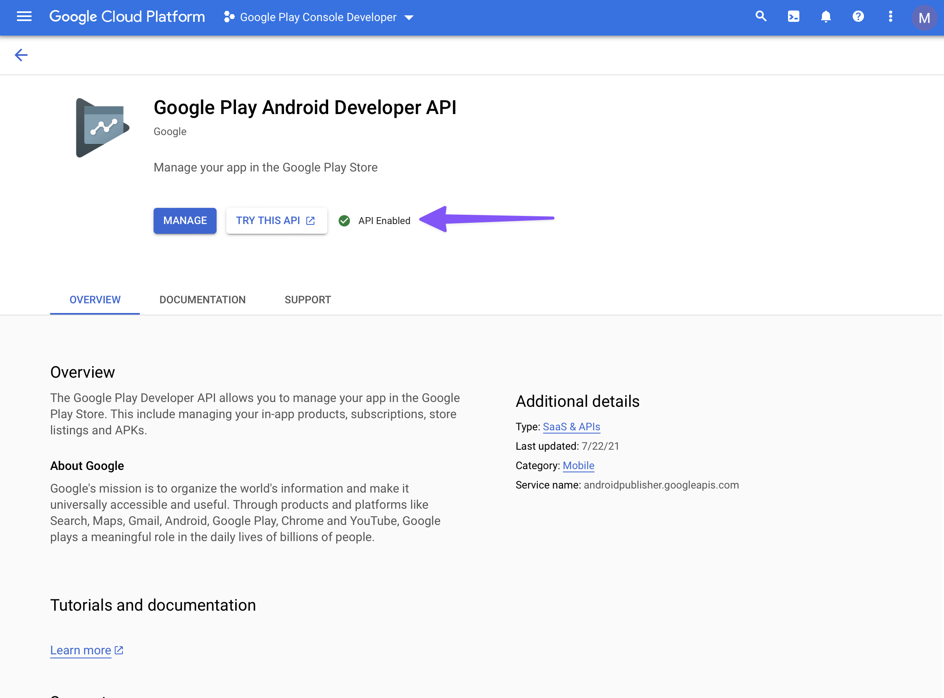Image resolution: width=944 pixels, height=698 pixels.
Task: Open the hamburger navigation menu
Action: pos(24,17)
